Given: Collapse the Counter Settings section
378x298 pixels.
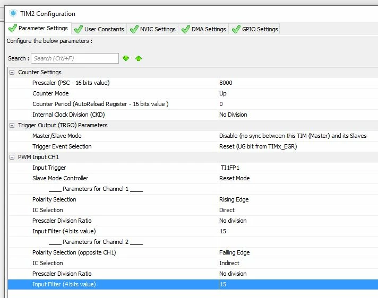Looking at the screenshot, I should [x=12, y=72].
